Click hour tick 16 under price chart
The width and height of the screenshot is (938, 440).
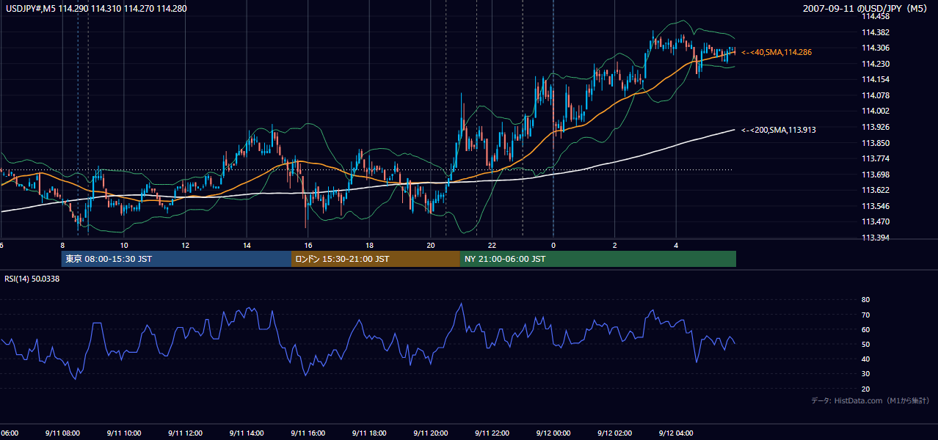(x=308, y=245)
